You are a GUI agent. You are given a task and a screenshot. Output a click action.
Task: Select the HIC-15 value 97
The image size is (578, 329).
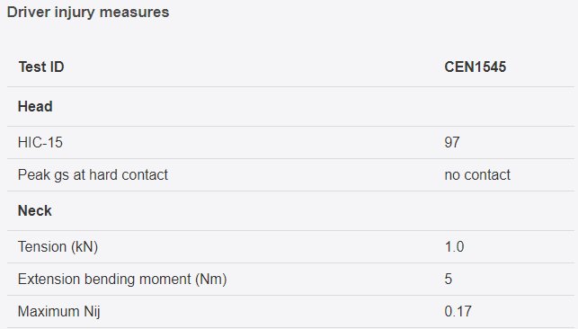(452, 143)
